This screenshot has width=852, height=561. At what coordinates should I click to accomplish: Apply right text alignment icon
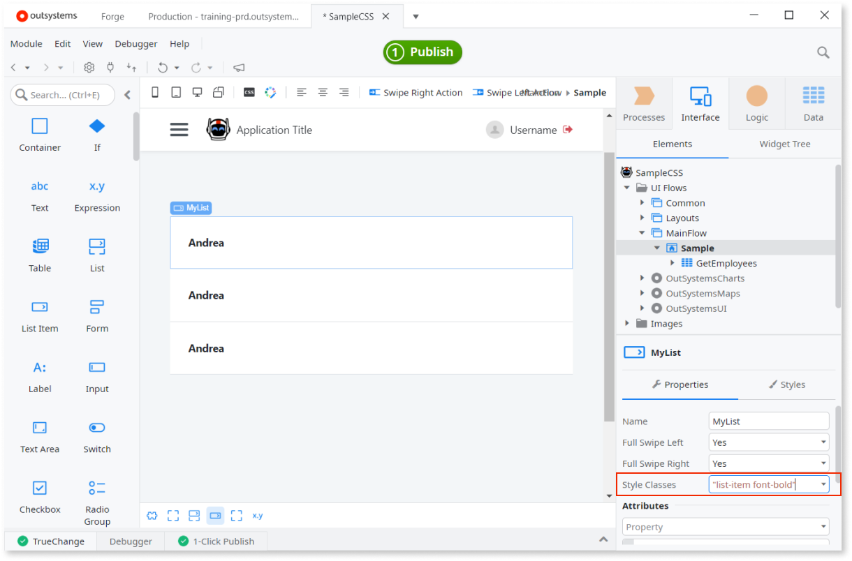point(344,91)
